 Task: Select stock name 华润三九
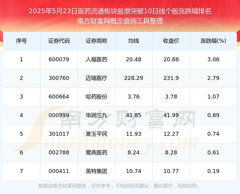(96, 115)
